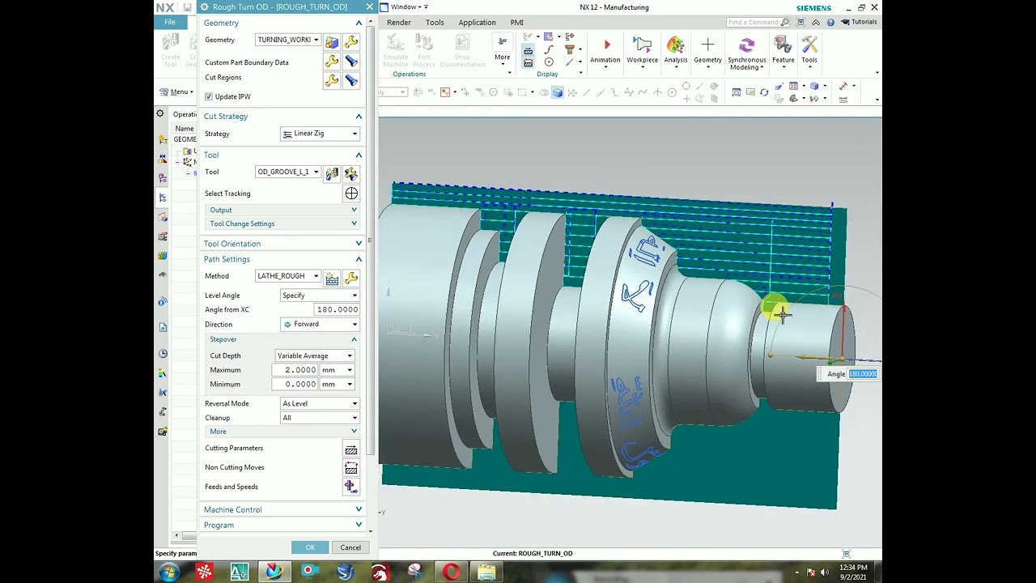Expand the More section in Path Settings
This screenshot has width=1036, height=583.
(x=282, y=432)
